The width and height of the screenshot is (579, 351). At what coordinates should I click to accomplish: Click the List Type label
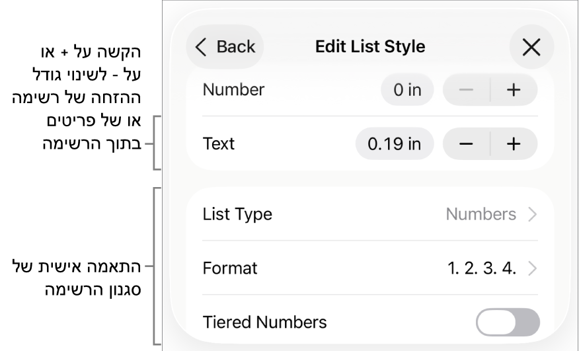237,214
